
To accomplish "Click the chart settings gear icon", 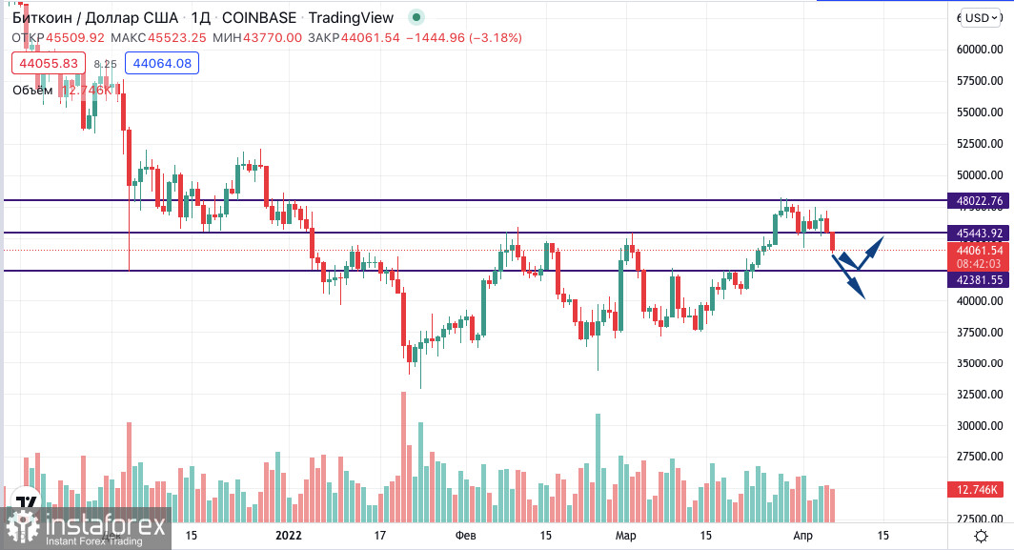I will (x=981, y=536).
